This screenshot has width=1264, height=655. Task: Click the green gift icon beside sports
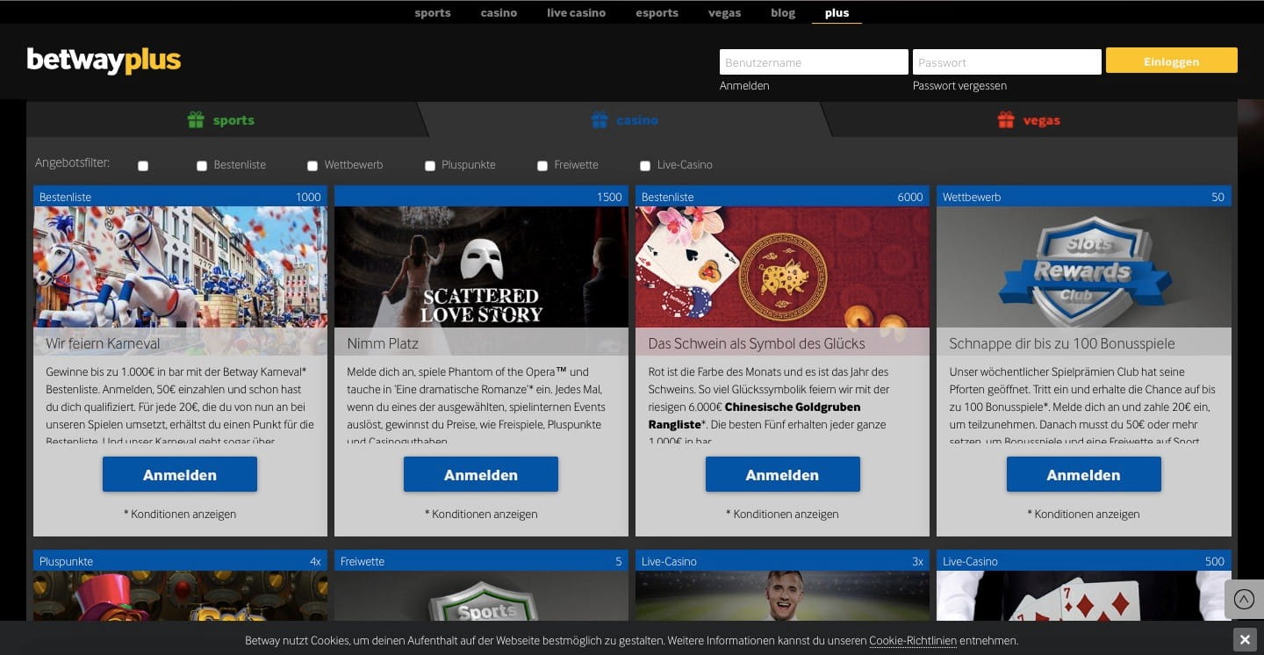pos(196,120)
